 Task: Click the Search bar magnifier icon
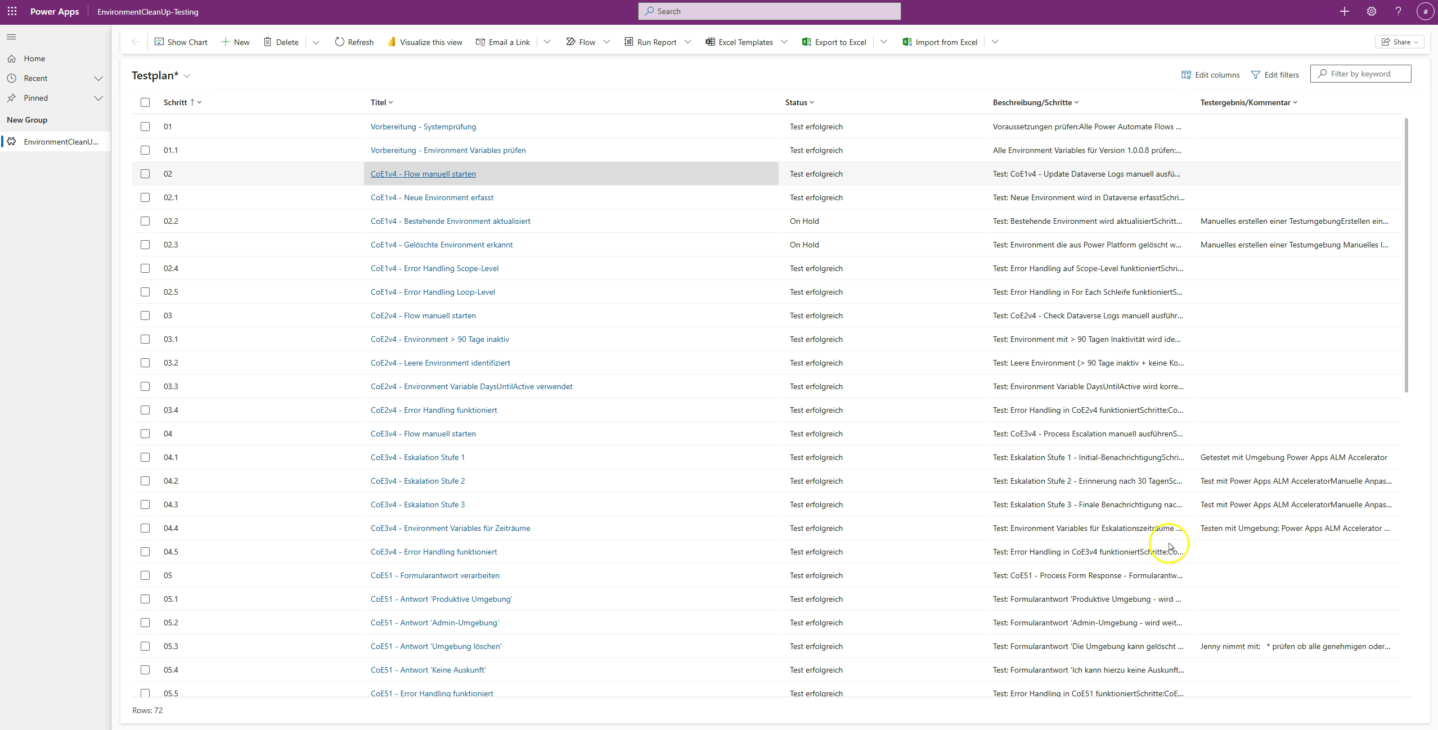pyautogui.click(x=650, y=11)
